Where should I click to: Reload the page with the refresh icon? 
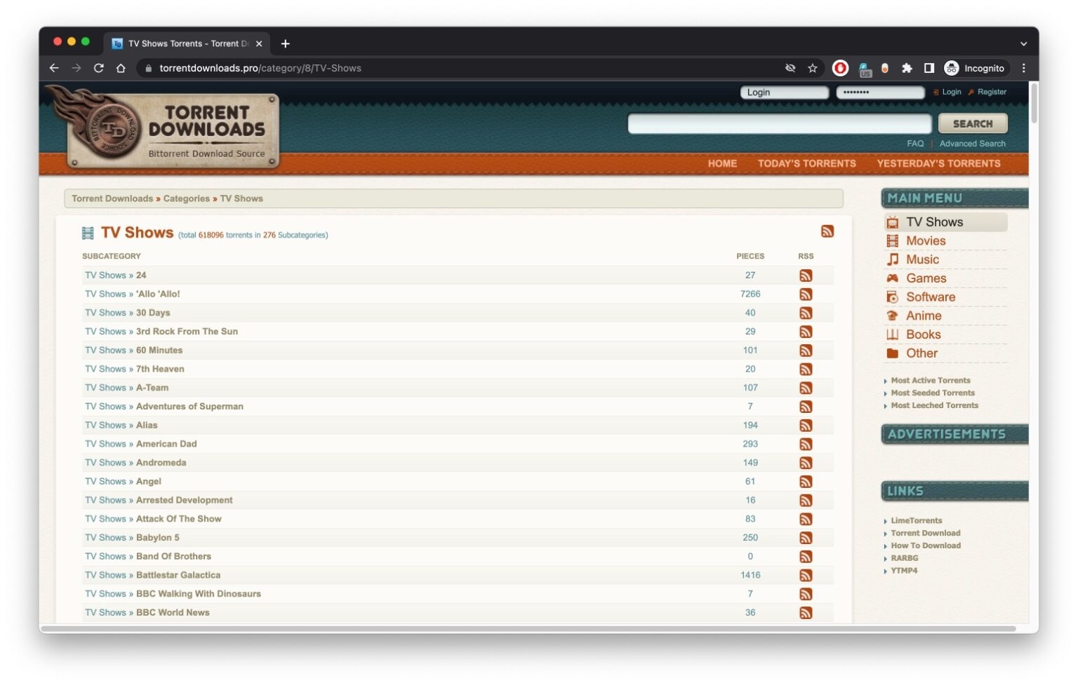pyautogui.click(x=99, y=68)
